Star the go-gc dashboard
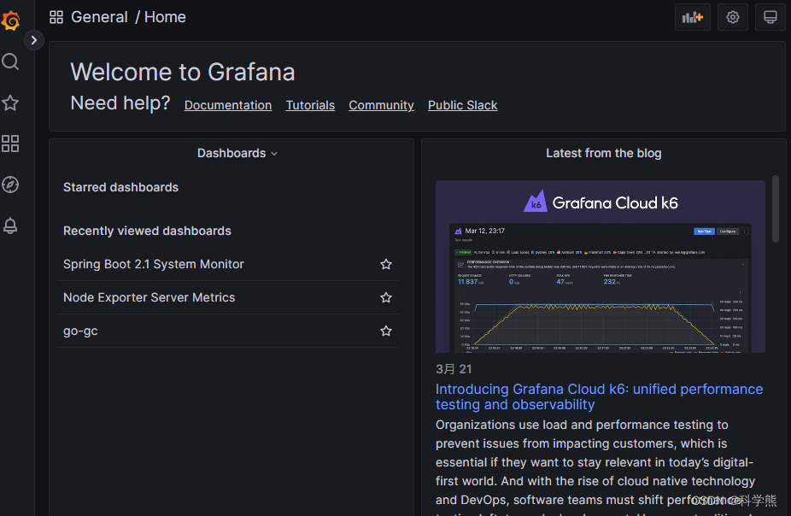The height and width of the screenshot is (516, 791). point(386,331)
